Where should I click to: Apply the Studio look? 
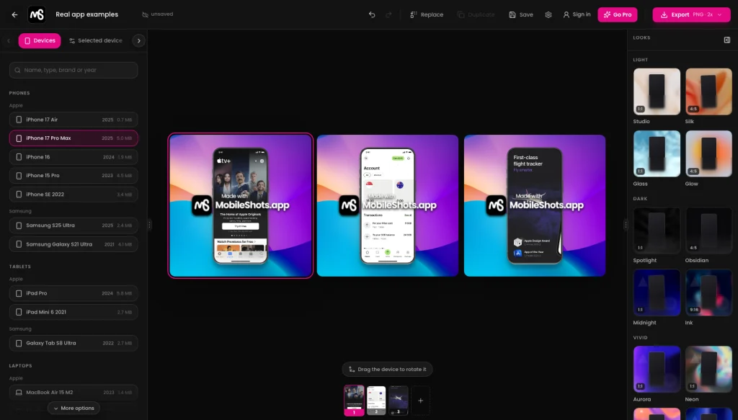point(657,91)
